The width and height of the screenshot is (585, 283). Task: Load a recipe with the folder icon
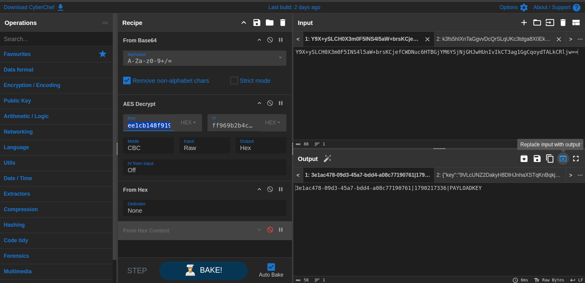[x=270, y=23]
